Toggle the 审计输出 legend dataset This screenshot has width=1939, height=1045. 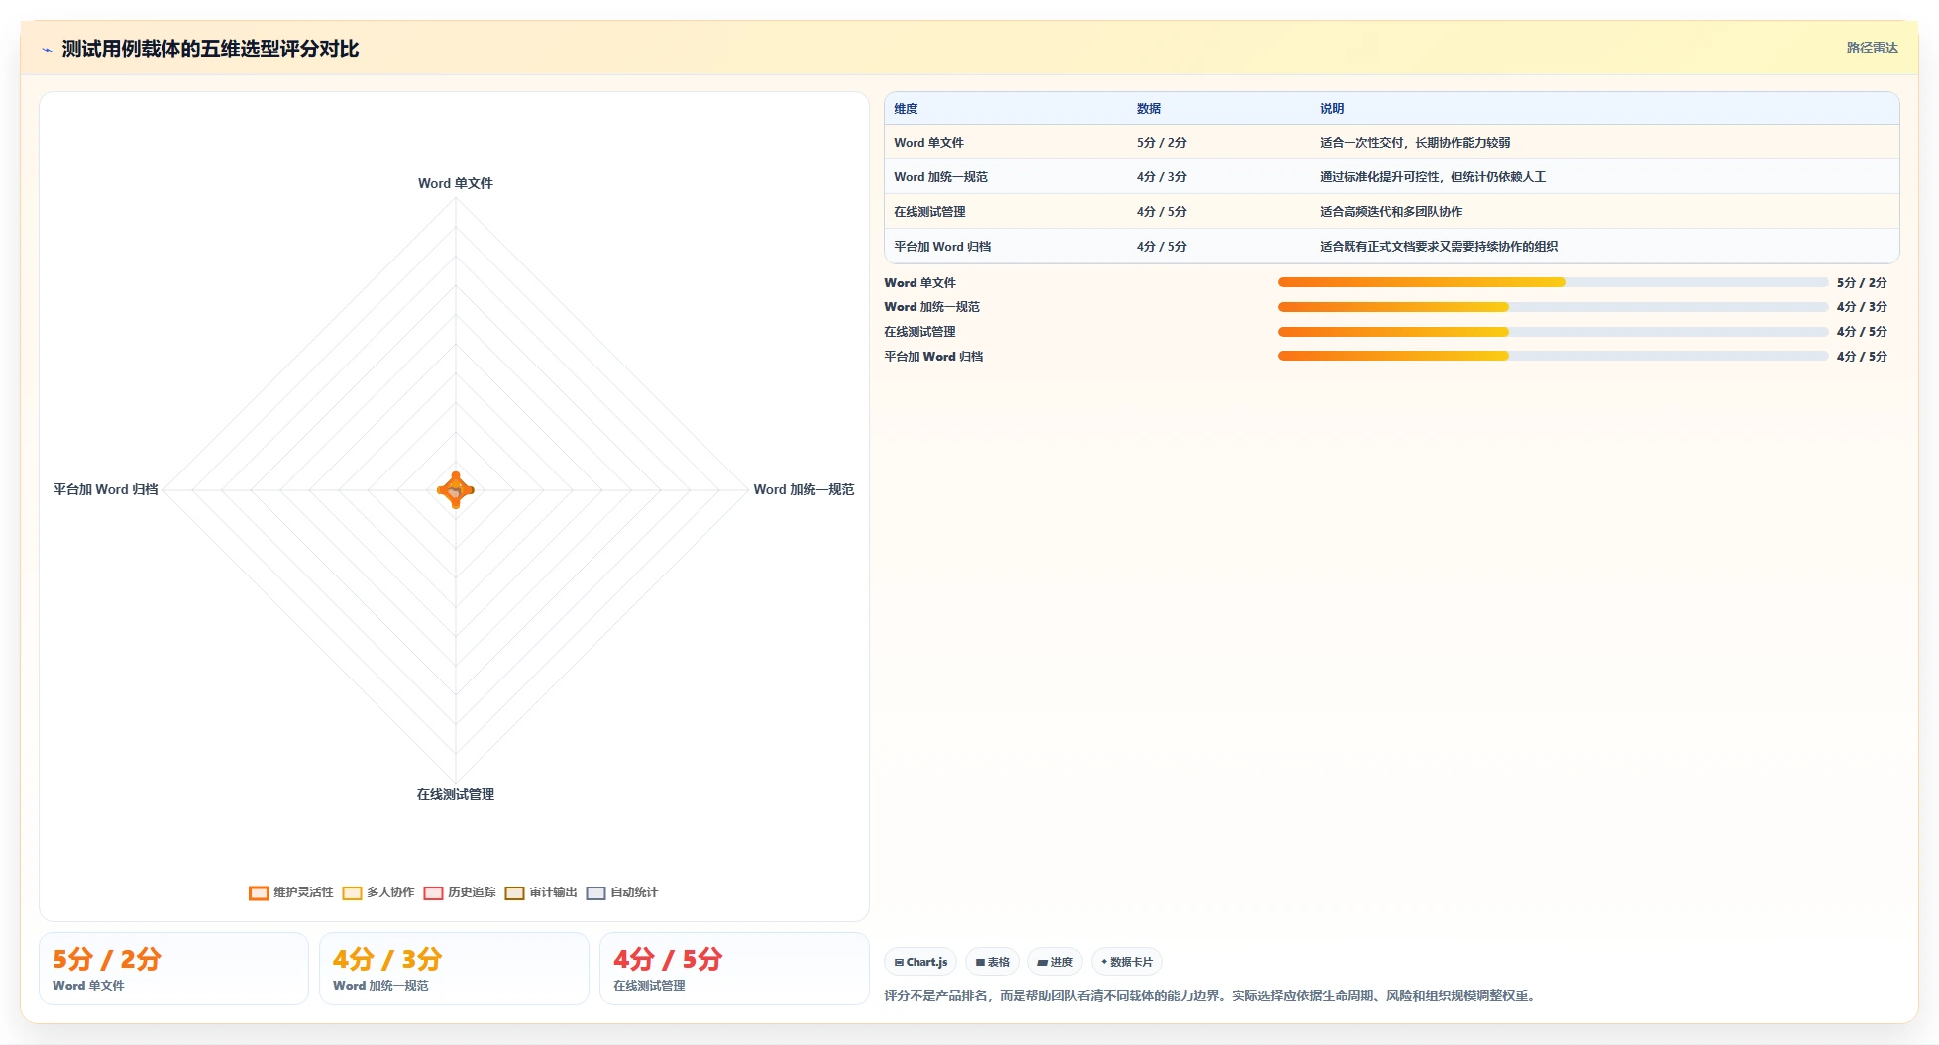point(541,892)
